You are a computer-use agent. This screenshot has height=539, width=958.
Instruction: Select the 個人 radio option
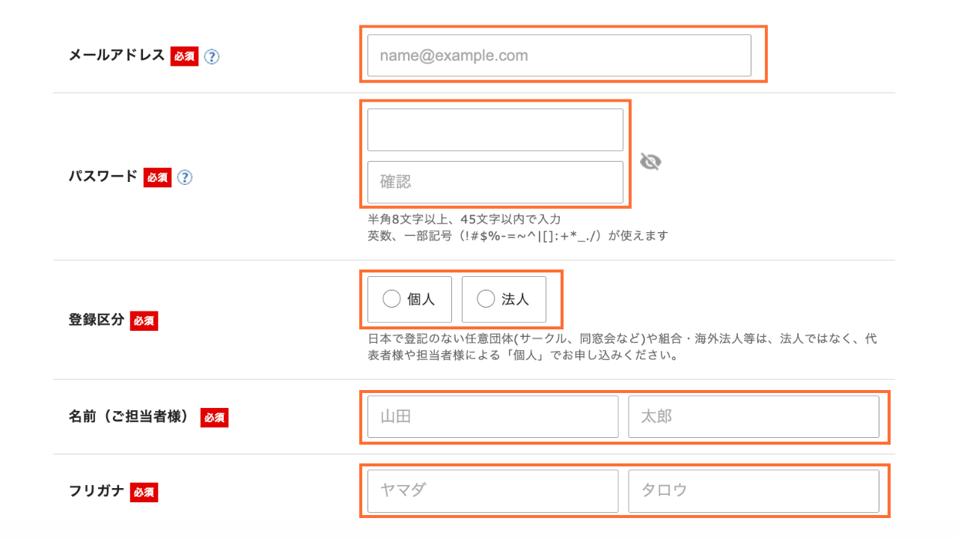[x=409, y=299]
